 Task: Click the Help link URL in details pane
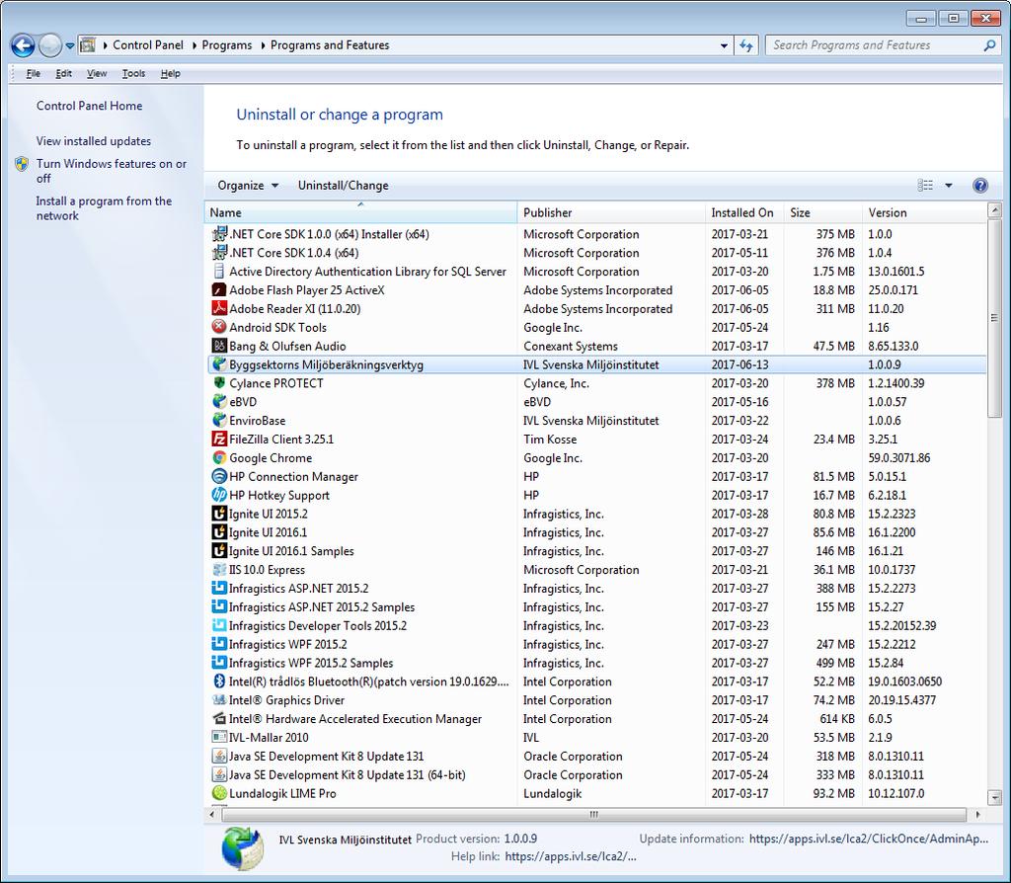point(571,856)
